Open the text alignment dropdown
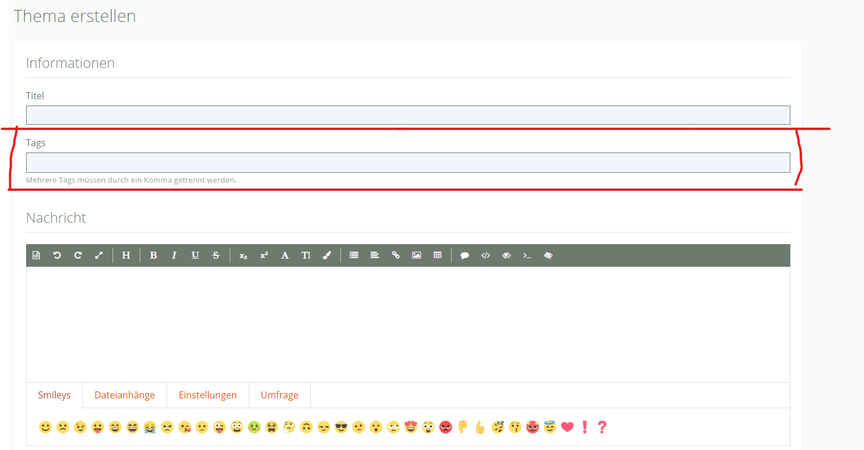Viewport: 864px width, 450px height. click(375, 255)
